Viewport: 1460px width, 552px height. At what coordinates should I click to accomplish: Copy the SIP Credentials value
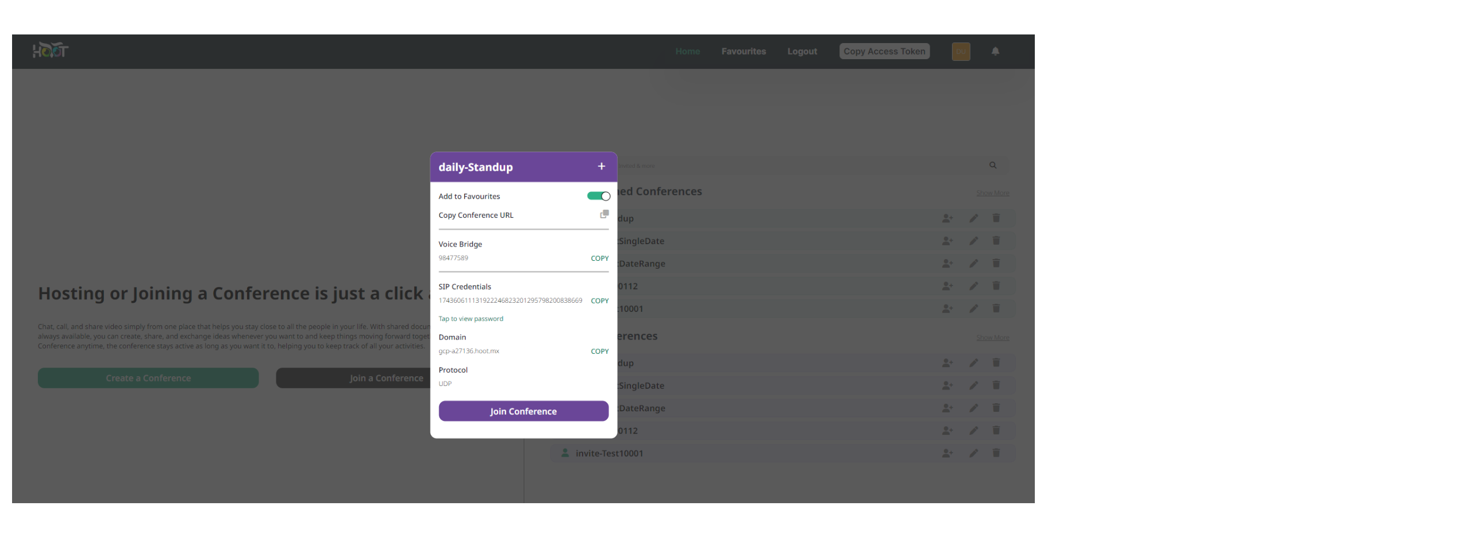599,301
